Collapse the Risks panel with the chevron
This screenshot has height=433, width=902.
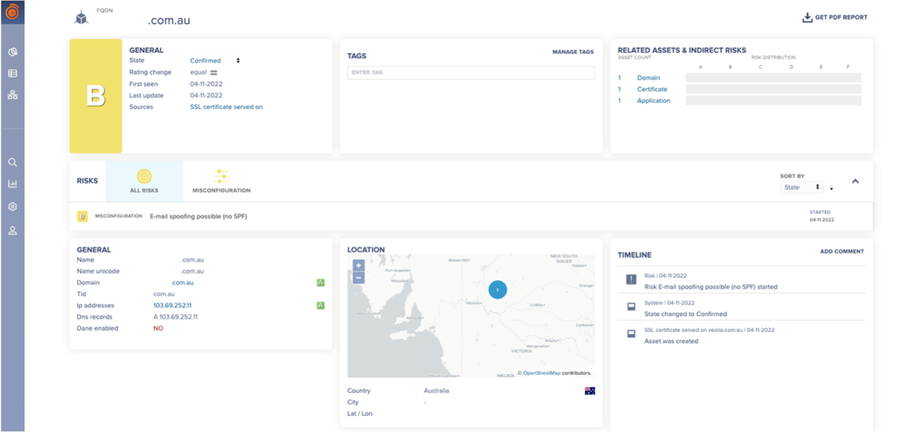click(x=855, y=182)
